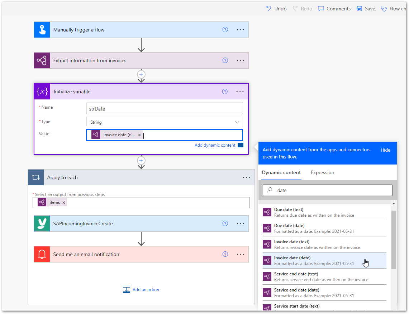Switch to the Dynamic content tab

coord(281,172)
